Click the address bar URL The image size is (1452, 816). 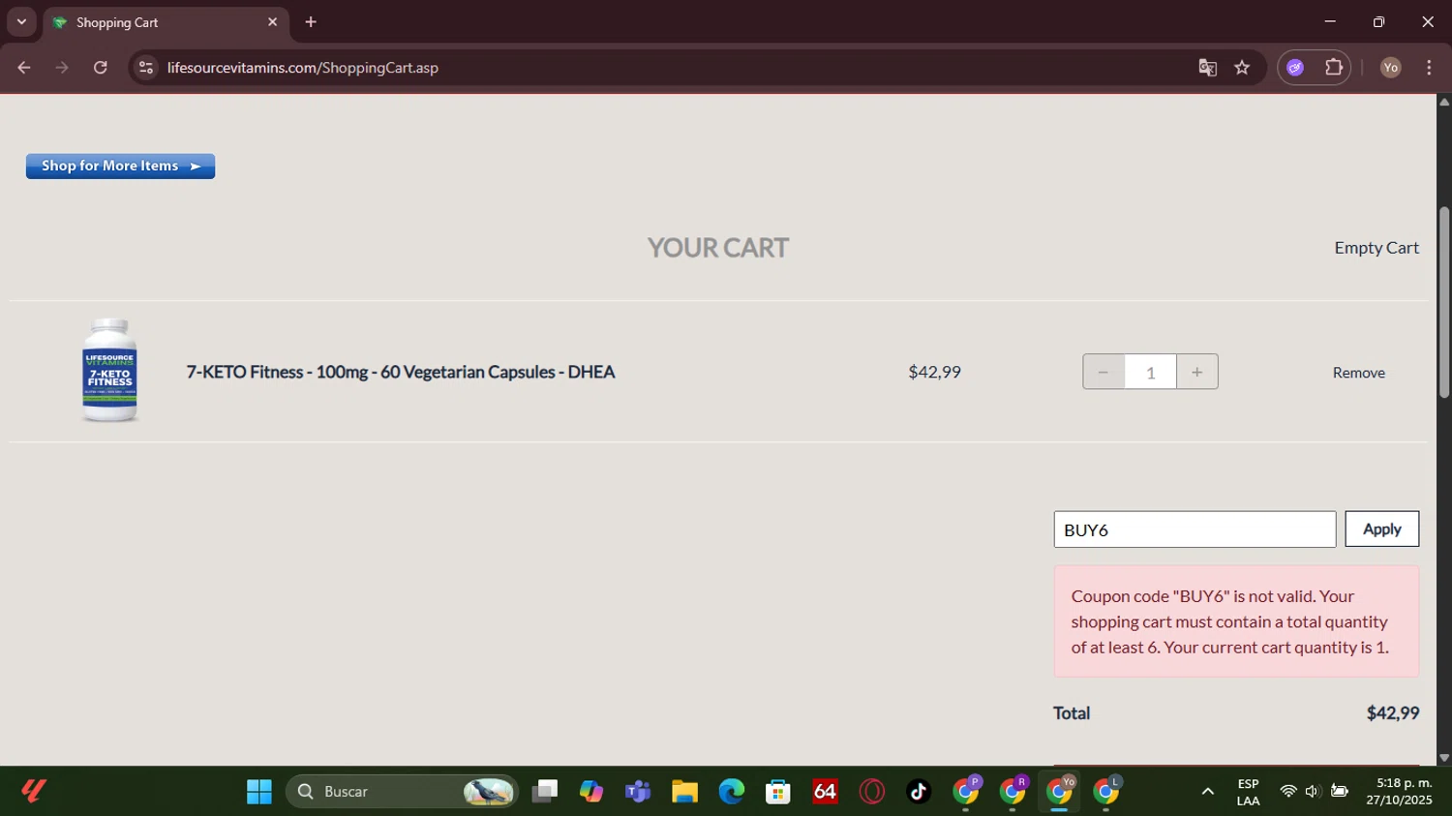tap(303, 68)
